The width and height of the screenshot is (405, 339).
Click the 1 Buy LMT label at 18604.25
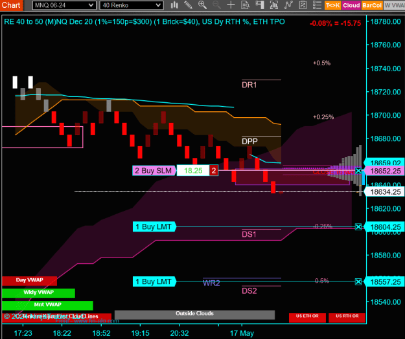[x=154, y=227]
